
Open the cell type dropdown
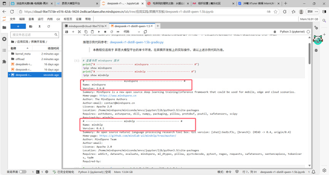pyautogui.click(x=129, y=32)
